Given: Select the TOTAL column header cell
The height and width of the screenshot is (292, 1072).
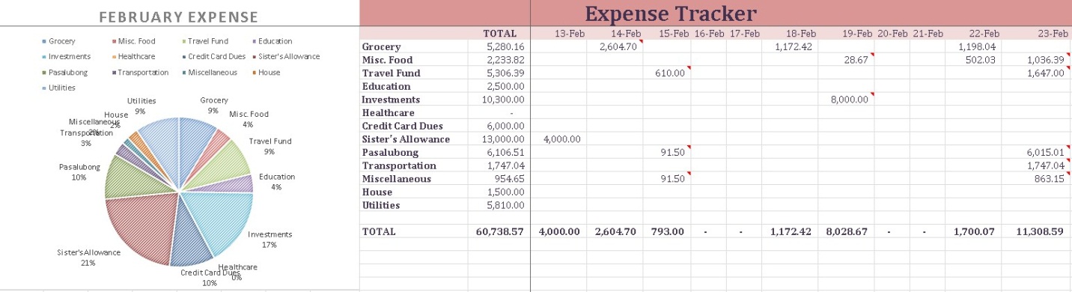Looking at the screenshot, I should 499,34.
